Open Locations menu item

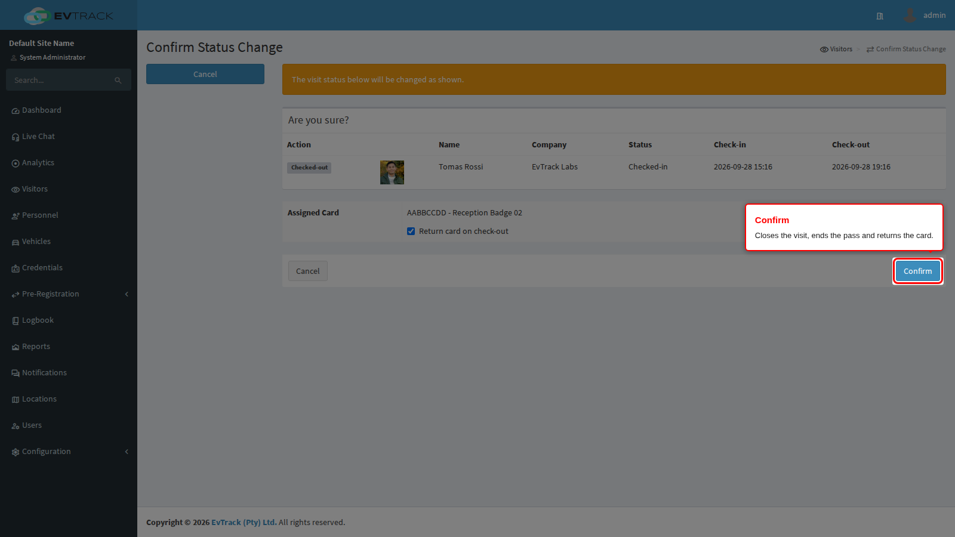pos(69,399)
